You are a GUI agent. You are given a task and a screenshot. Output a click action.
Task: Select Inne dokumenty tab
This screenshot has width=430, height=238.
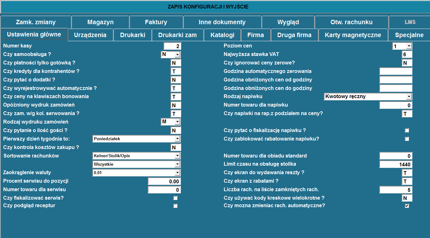[x=222, y=22]
